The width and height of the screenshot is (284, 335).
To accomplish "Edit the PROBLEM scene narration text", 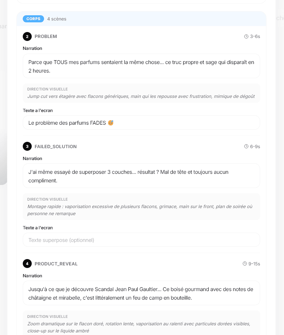I will tap(141, 66).
